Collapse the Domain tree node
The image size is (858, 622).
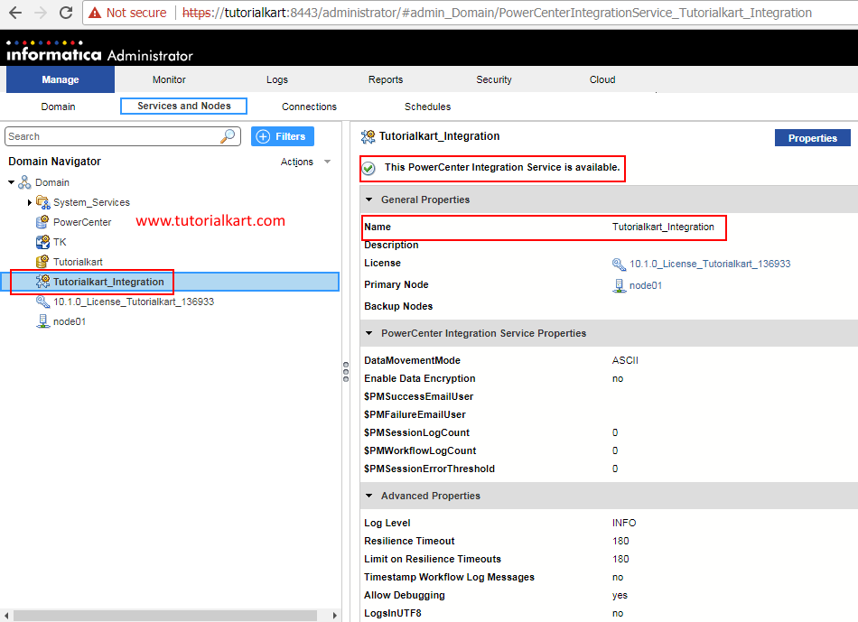pos(11,182)
